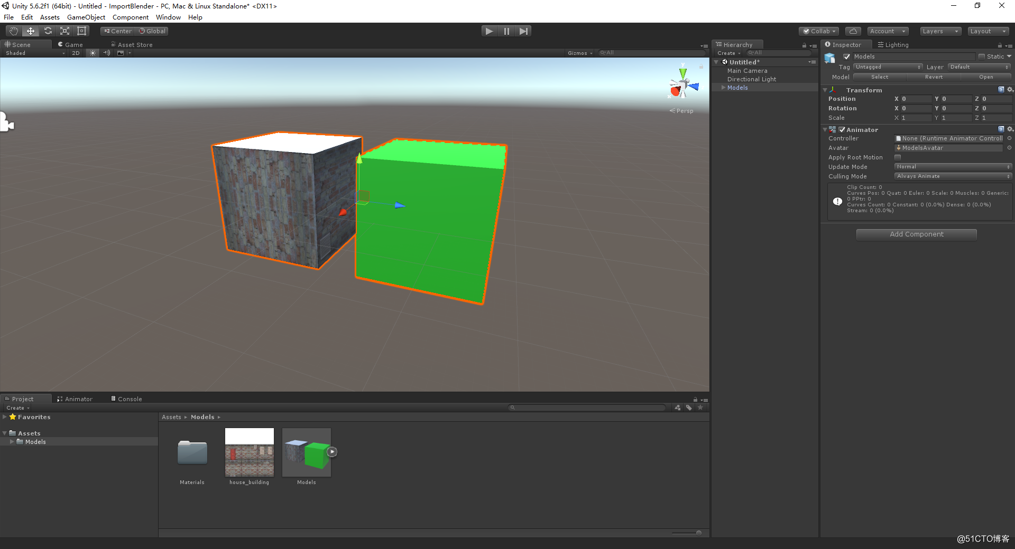Toggle scene lighting sun button
The width and height of the screenshot is (1015, 549).
[93, 53]
